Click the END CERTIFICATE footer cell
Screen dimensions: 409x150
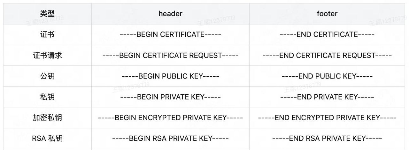point(327,34)
